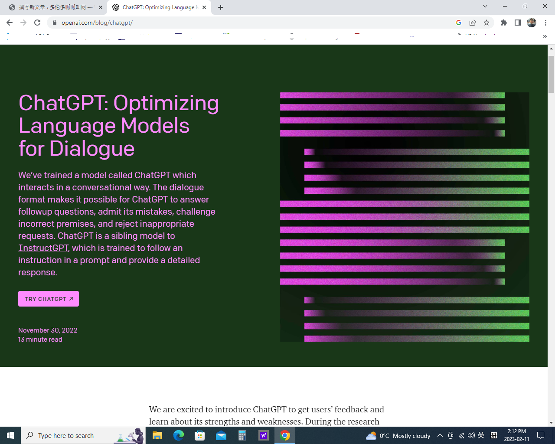
Task: Switch the 英 input language indicator
Action: [481, 435]
